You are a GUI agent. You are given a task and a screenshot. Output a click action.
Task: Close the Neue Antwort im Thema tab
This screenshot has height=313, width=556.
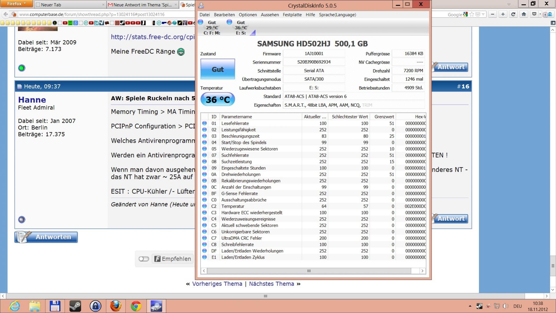[176, 5]
